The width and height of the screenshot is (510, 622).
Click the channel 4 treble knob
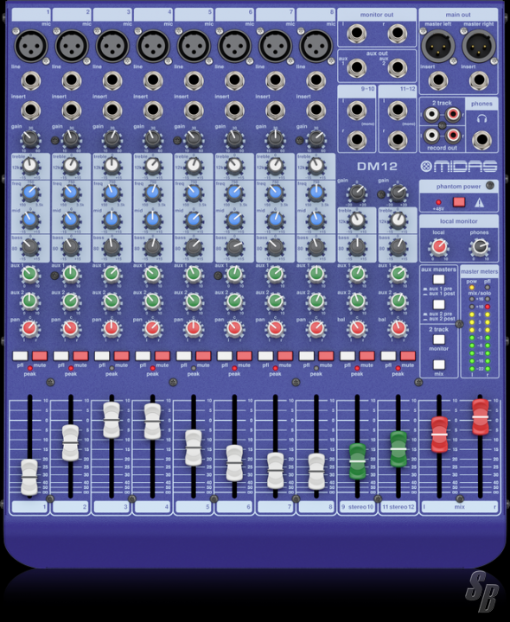point(153,167)
